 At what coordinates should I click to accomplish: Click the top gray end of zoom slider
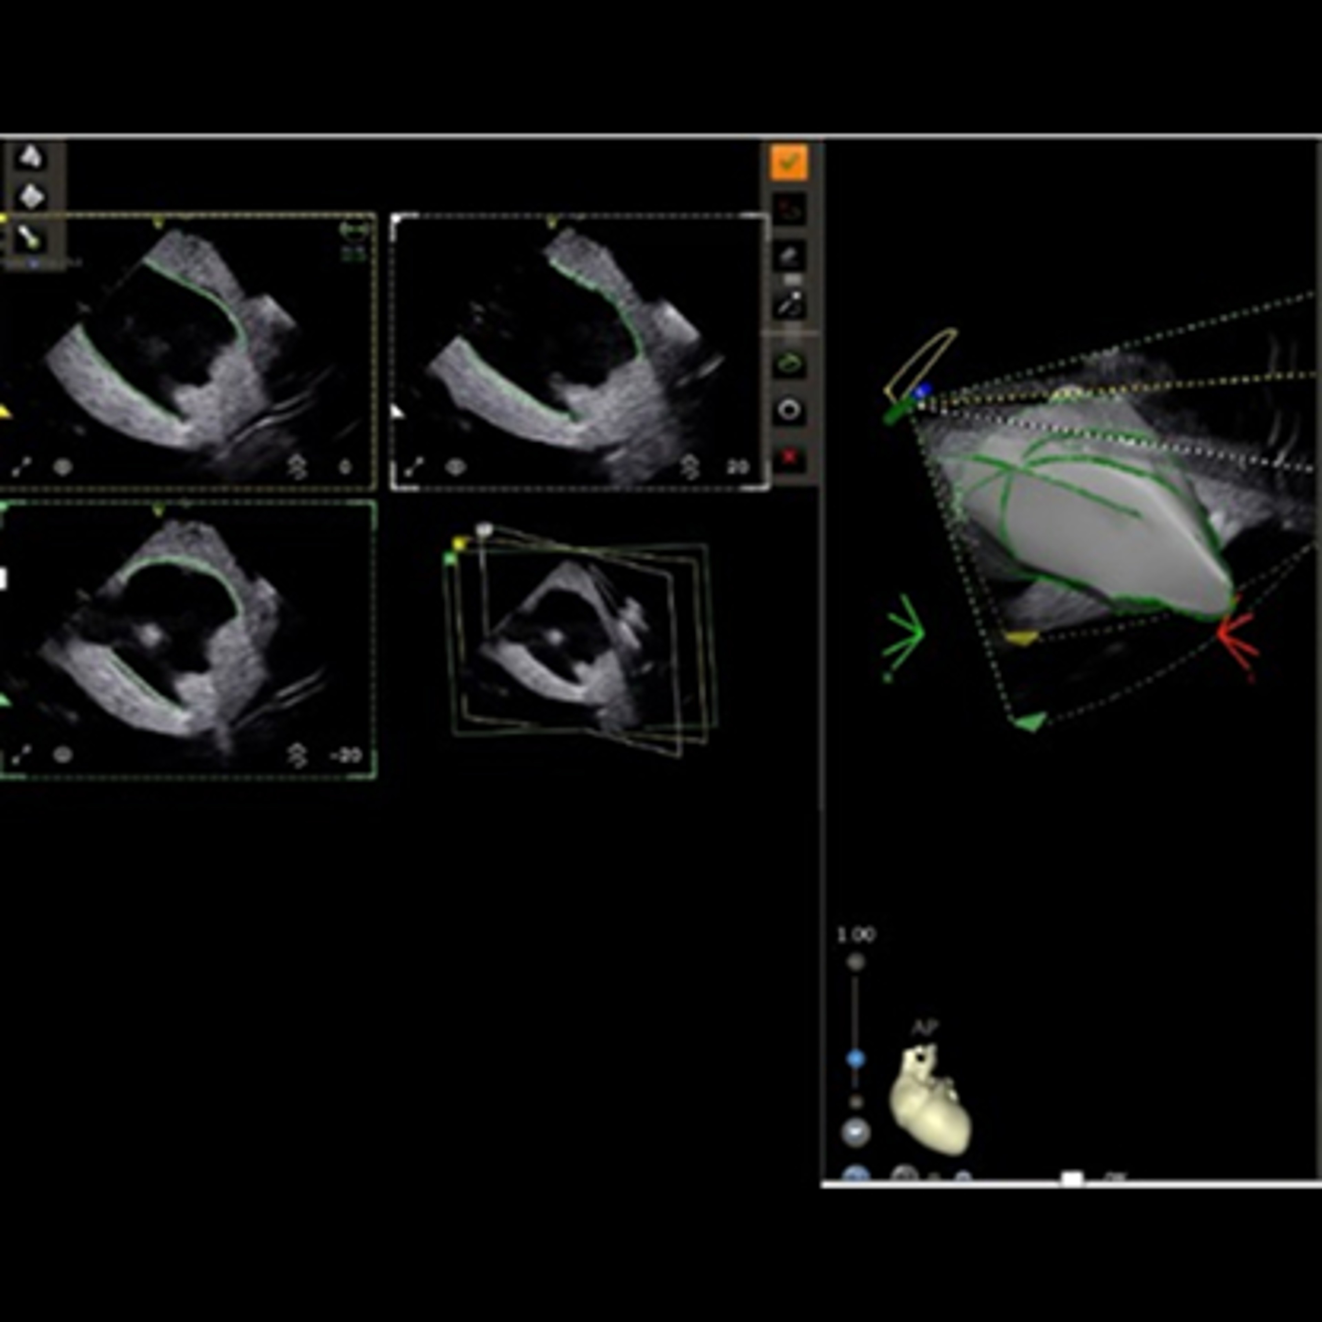(x=855, y=963)
